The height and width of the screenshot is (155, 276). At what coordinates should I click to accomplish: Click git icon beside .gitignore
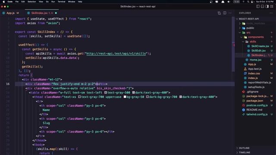coord(244,92)
